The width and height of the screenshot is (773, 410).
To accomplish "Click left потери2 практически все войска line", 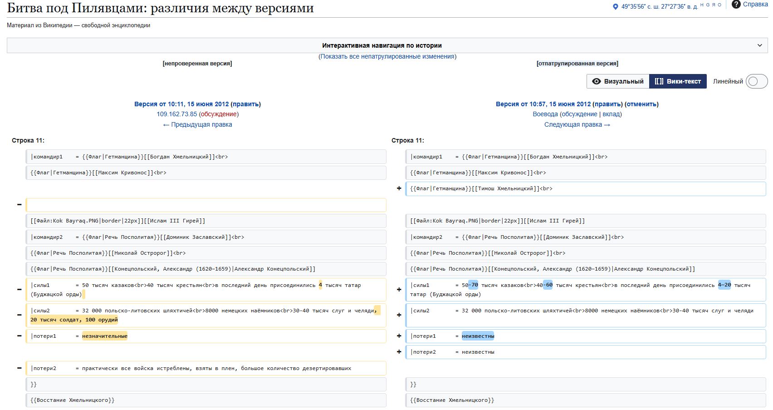I will tap(206, 368).
